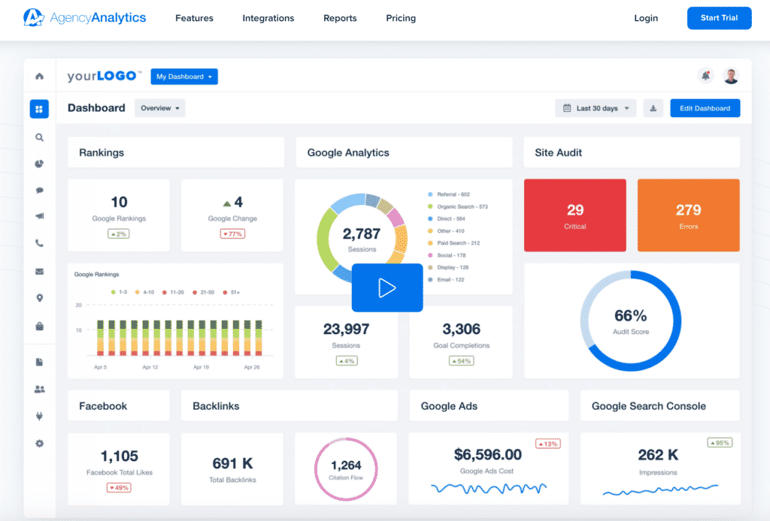Open integrations via the plug icon
Viewport: 770px width, 521px height.
(x=39, y=415)
